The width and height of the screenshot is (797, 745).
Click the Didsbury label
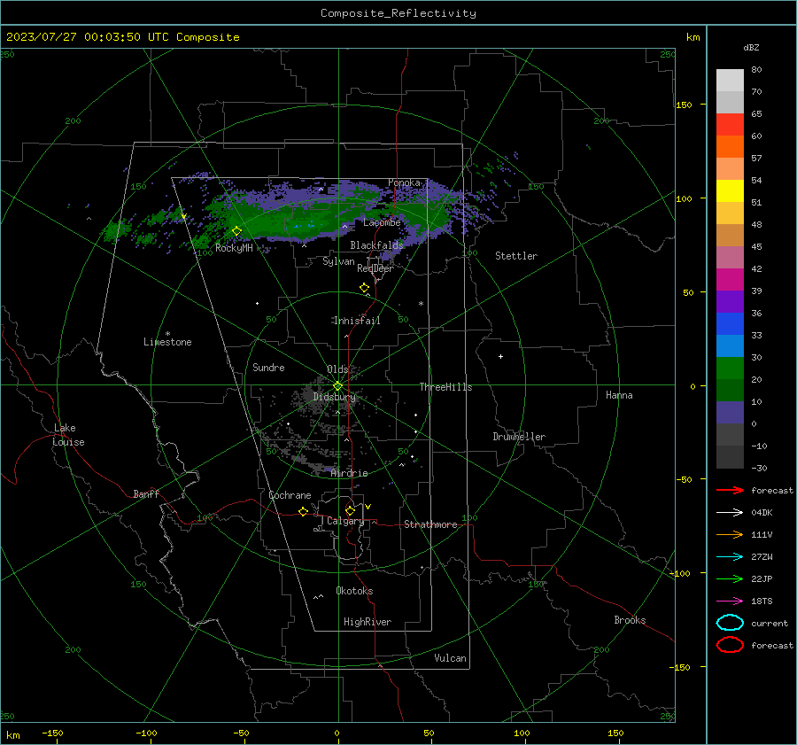pyautogui.click(x=335, y=397)
